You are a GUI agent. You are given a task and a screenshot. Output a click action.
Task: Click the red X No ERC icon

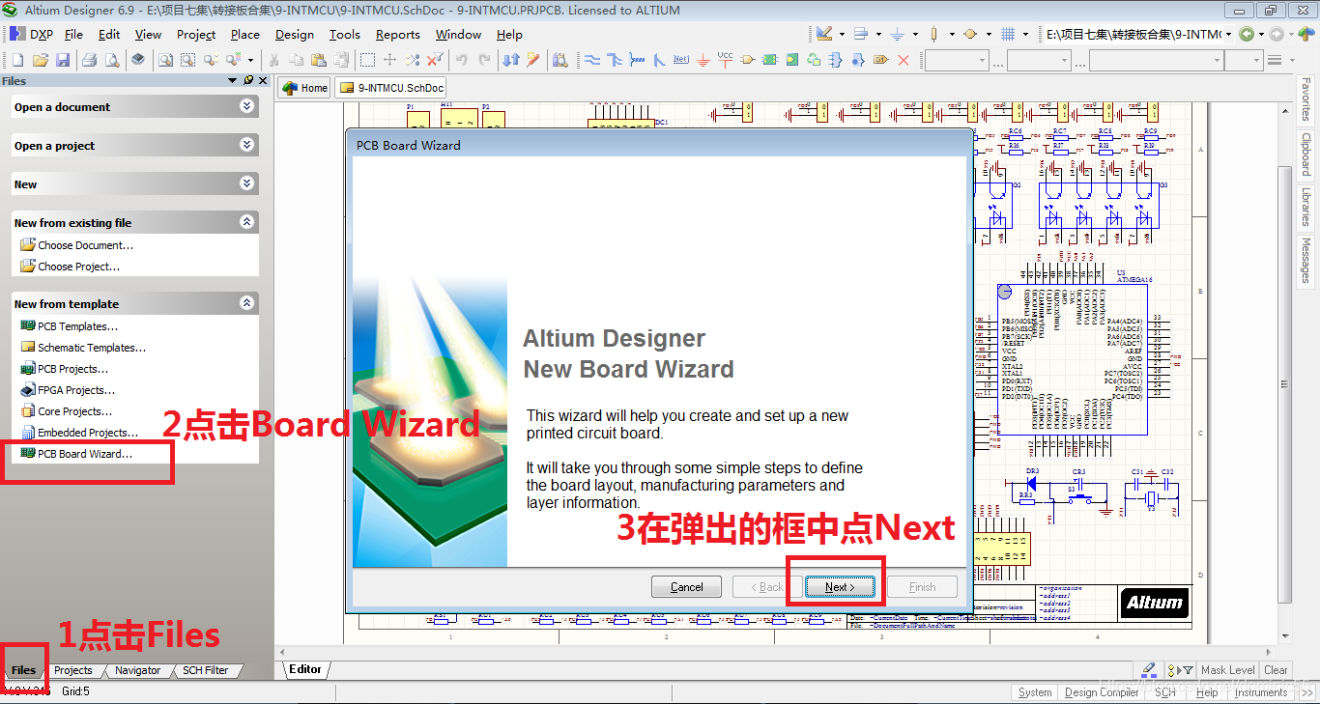pos(904,60)
